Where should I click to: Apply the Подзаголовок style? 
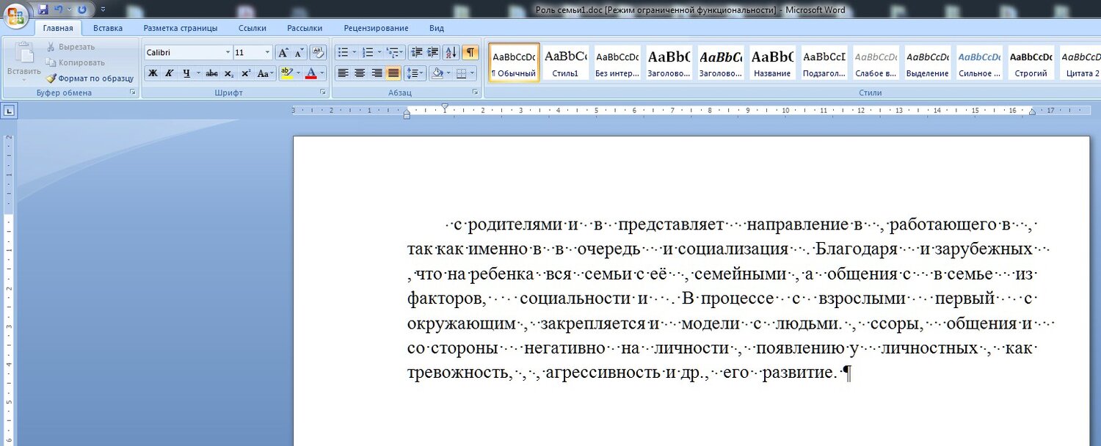click(824, 62)
